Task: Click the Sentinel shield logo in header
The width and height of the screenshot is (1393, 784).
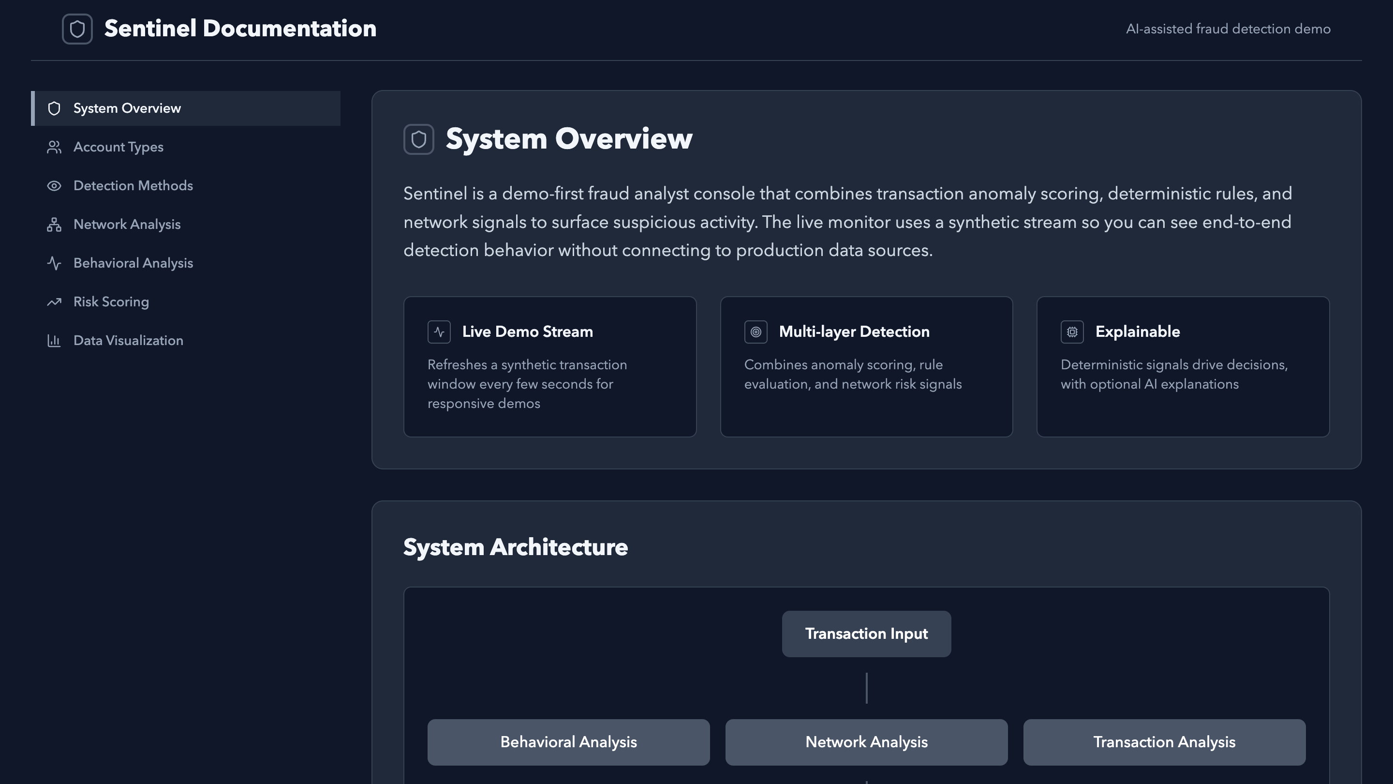Action: point(77,29)
